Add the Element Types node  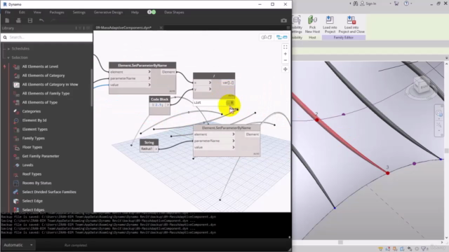(34, 129)
